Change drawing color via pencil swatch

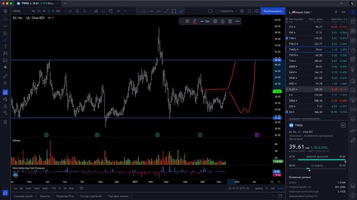[195, 21]
